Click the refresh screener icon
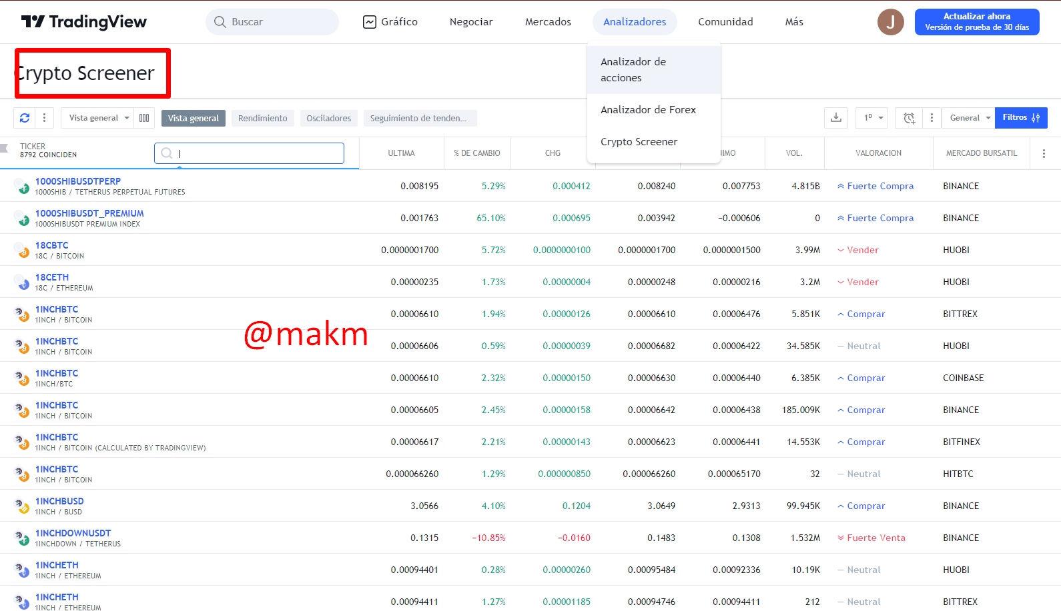1061x611 pixels. click(x=25, y=118)
